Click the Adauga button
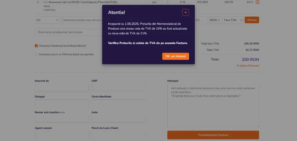This screenshot has height=141, width=297. click(x=252, y=20)
